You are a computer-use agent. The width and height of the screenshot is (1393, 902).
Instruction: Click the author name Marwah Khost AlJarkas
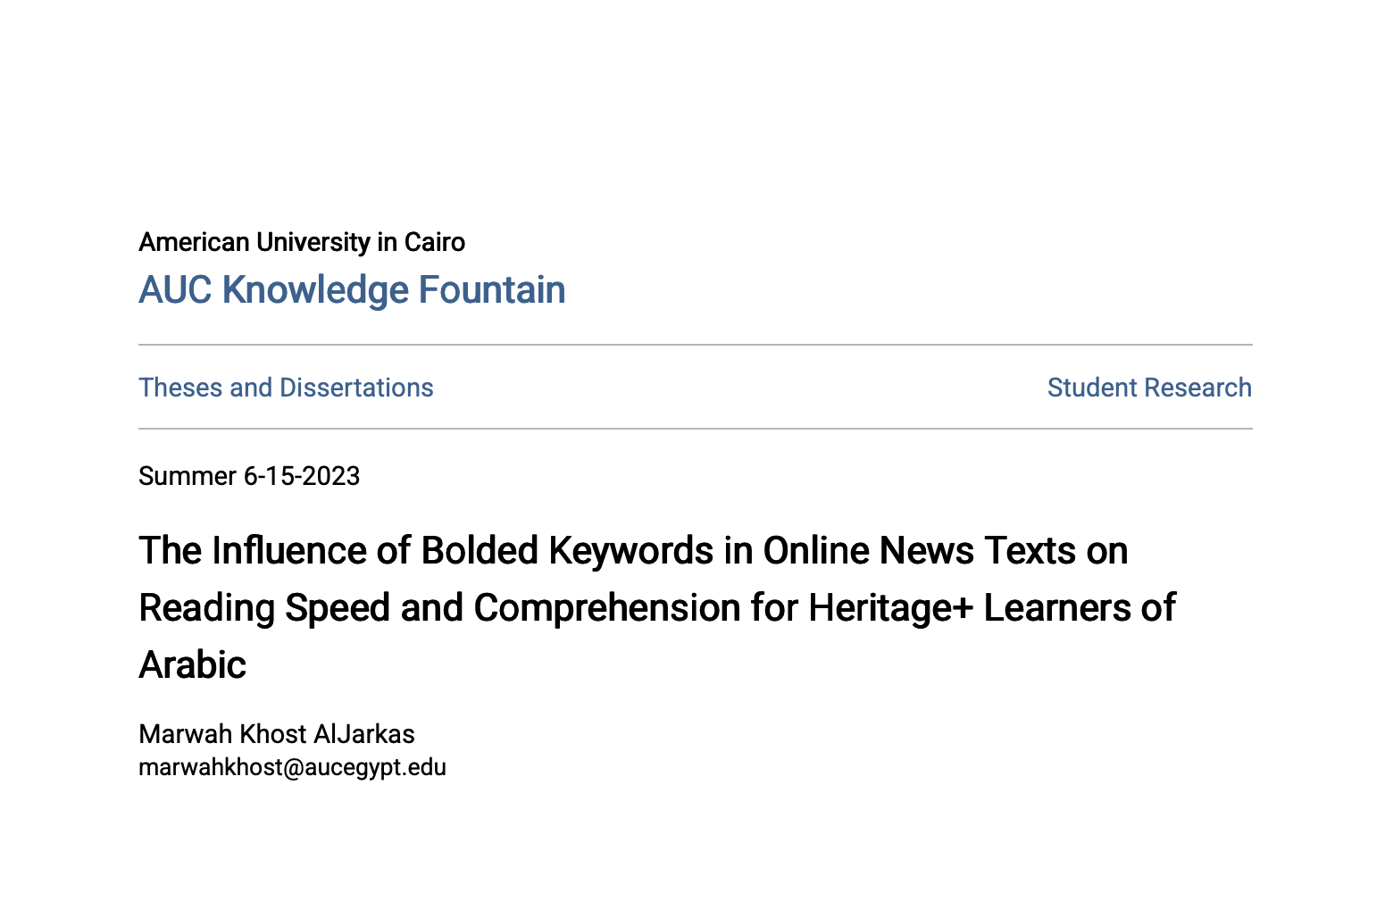tap(277, 734)
